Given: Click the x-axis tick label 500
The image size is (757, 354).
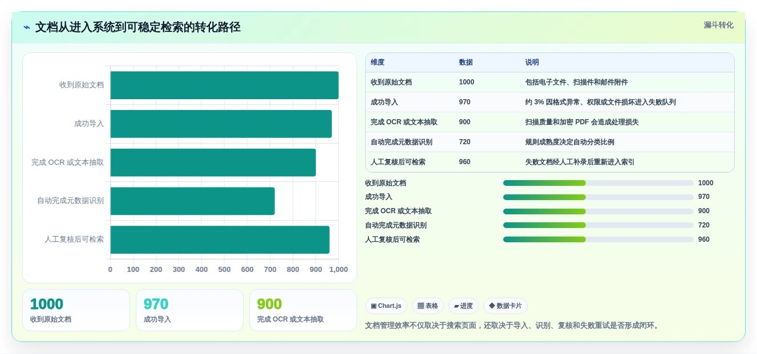Looking at the screenshot, I should (224, 270).
